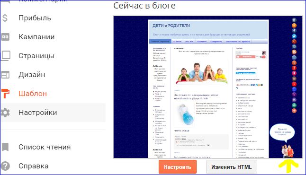
Task: Click the ДЕТИ и РОДИТЕЛИ blog title in preview
Action: click(171, 26)
